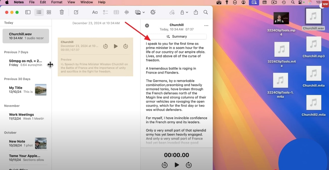The width and height of the screenshot is (329, 170).
Task: Open Spotlight search in menu bar
Action: tap(293, 2)
